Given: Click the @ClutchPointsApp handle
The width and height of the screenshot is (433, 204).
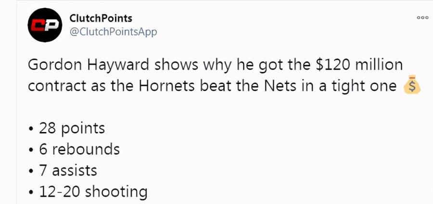Looking at the screenshot, I should (113, 32).
